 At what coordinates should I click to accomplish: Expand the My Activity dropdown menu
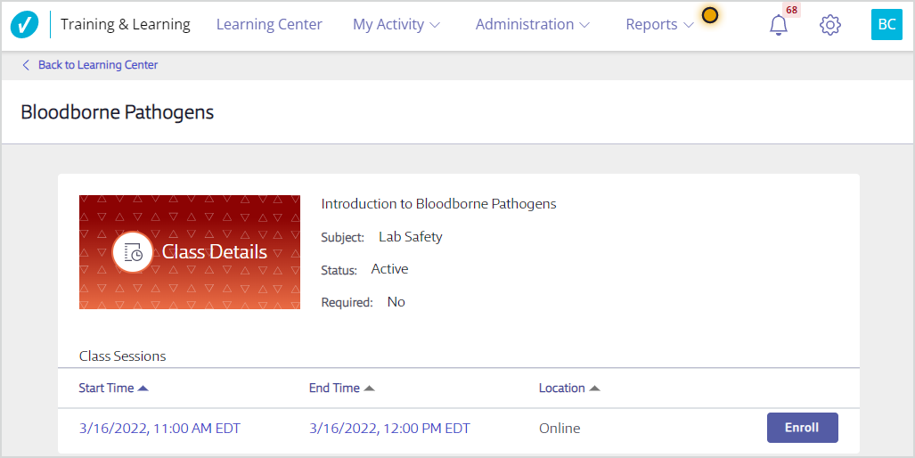[396, 25]
